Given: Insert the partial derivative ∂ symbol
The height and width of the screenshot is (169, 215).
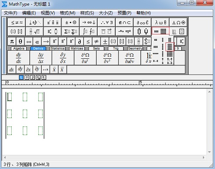Looking at the screenshot, I should coord(80,42).
